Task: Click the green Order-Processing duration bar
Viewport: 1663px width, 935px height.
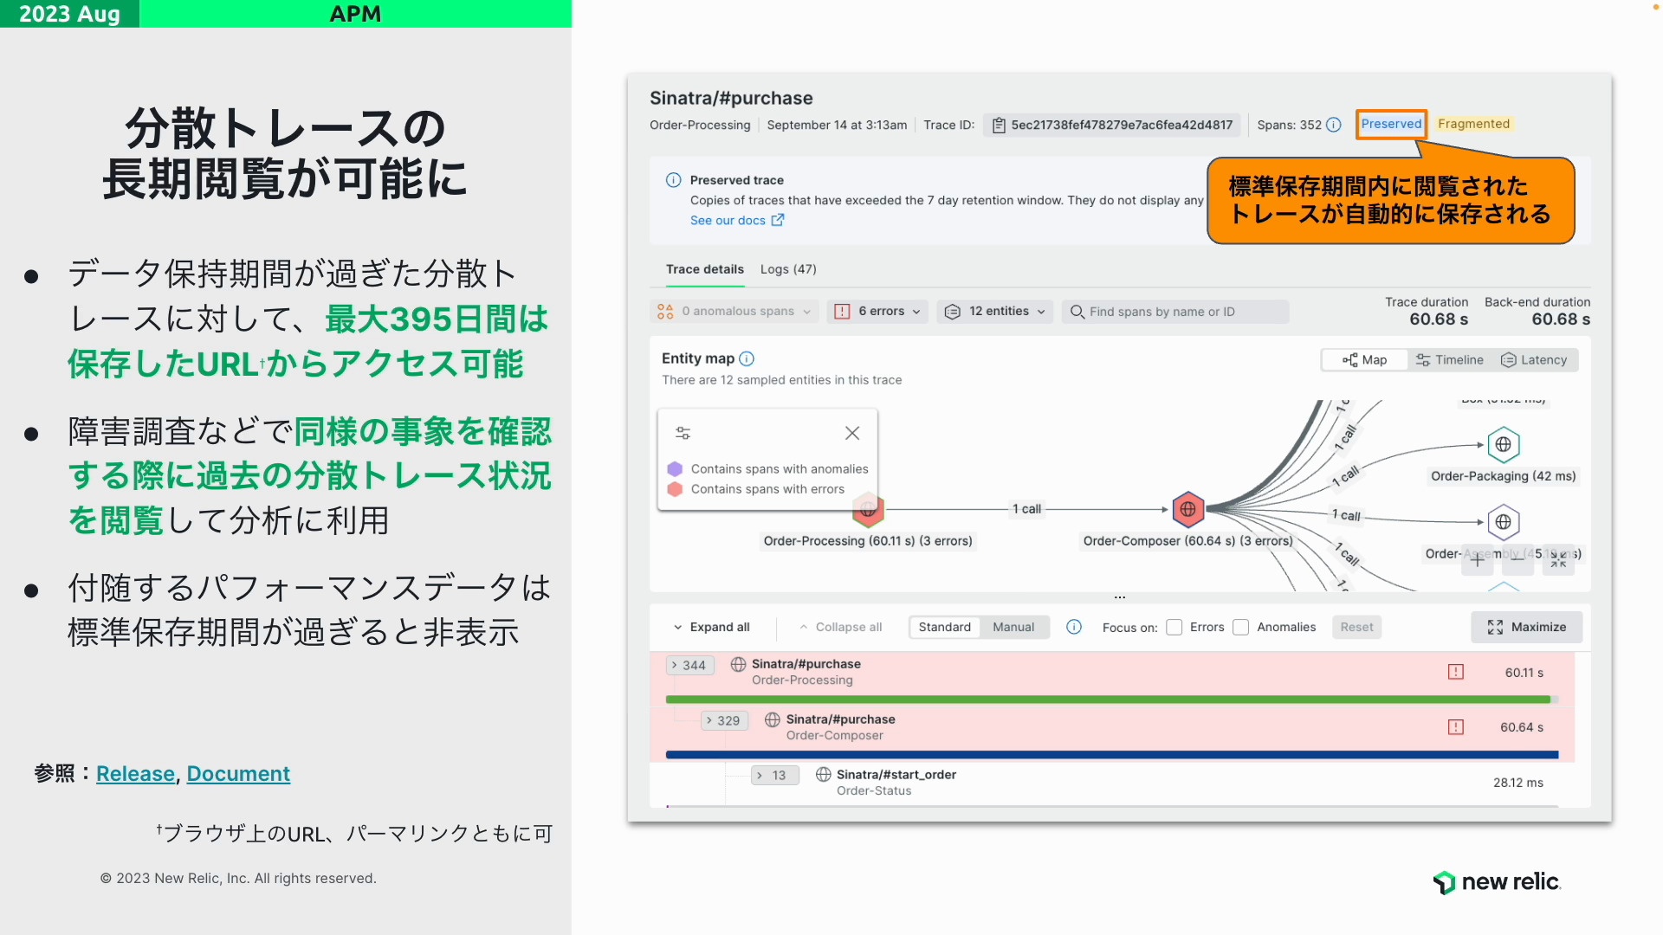Action: pyautogui.click(x=1108, y=700)
